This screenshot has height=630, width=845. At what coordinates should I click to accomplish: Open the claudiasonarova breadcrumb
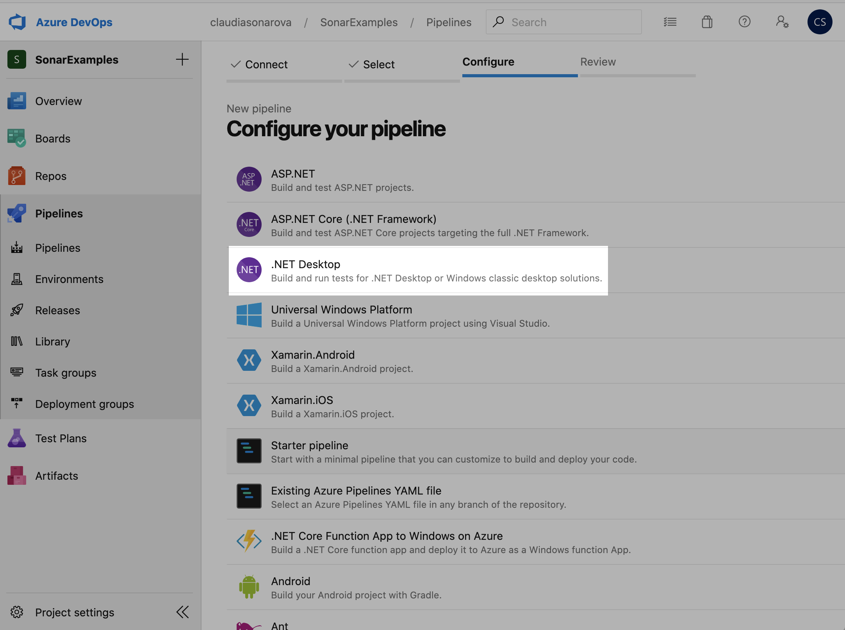pyautogui.click(x=251, y=22)
